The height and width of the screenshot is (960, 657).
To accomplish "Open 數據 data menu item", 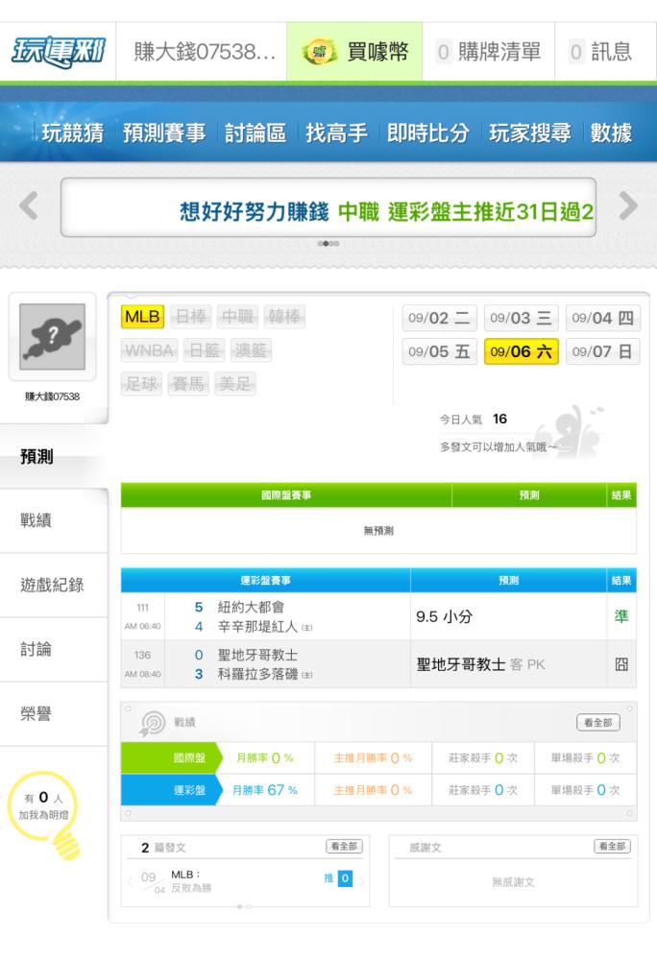I will 611,132.
